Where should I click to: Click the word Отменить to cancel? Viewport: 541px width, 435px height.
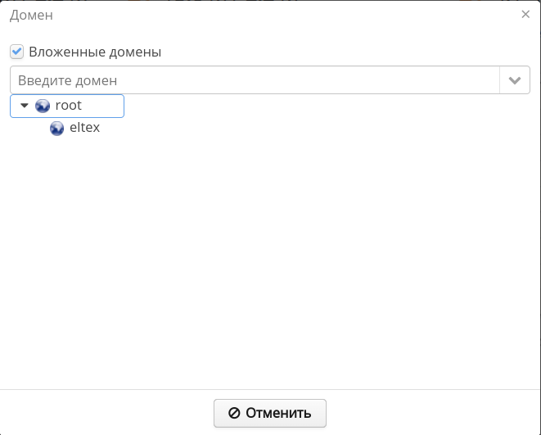[278, 413]
